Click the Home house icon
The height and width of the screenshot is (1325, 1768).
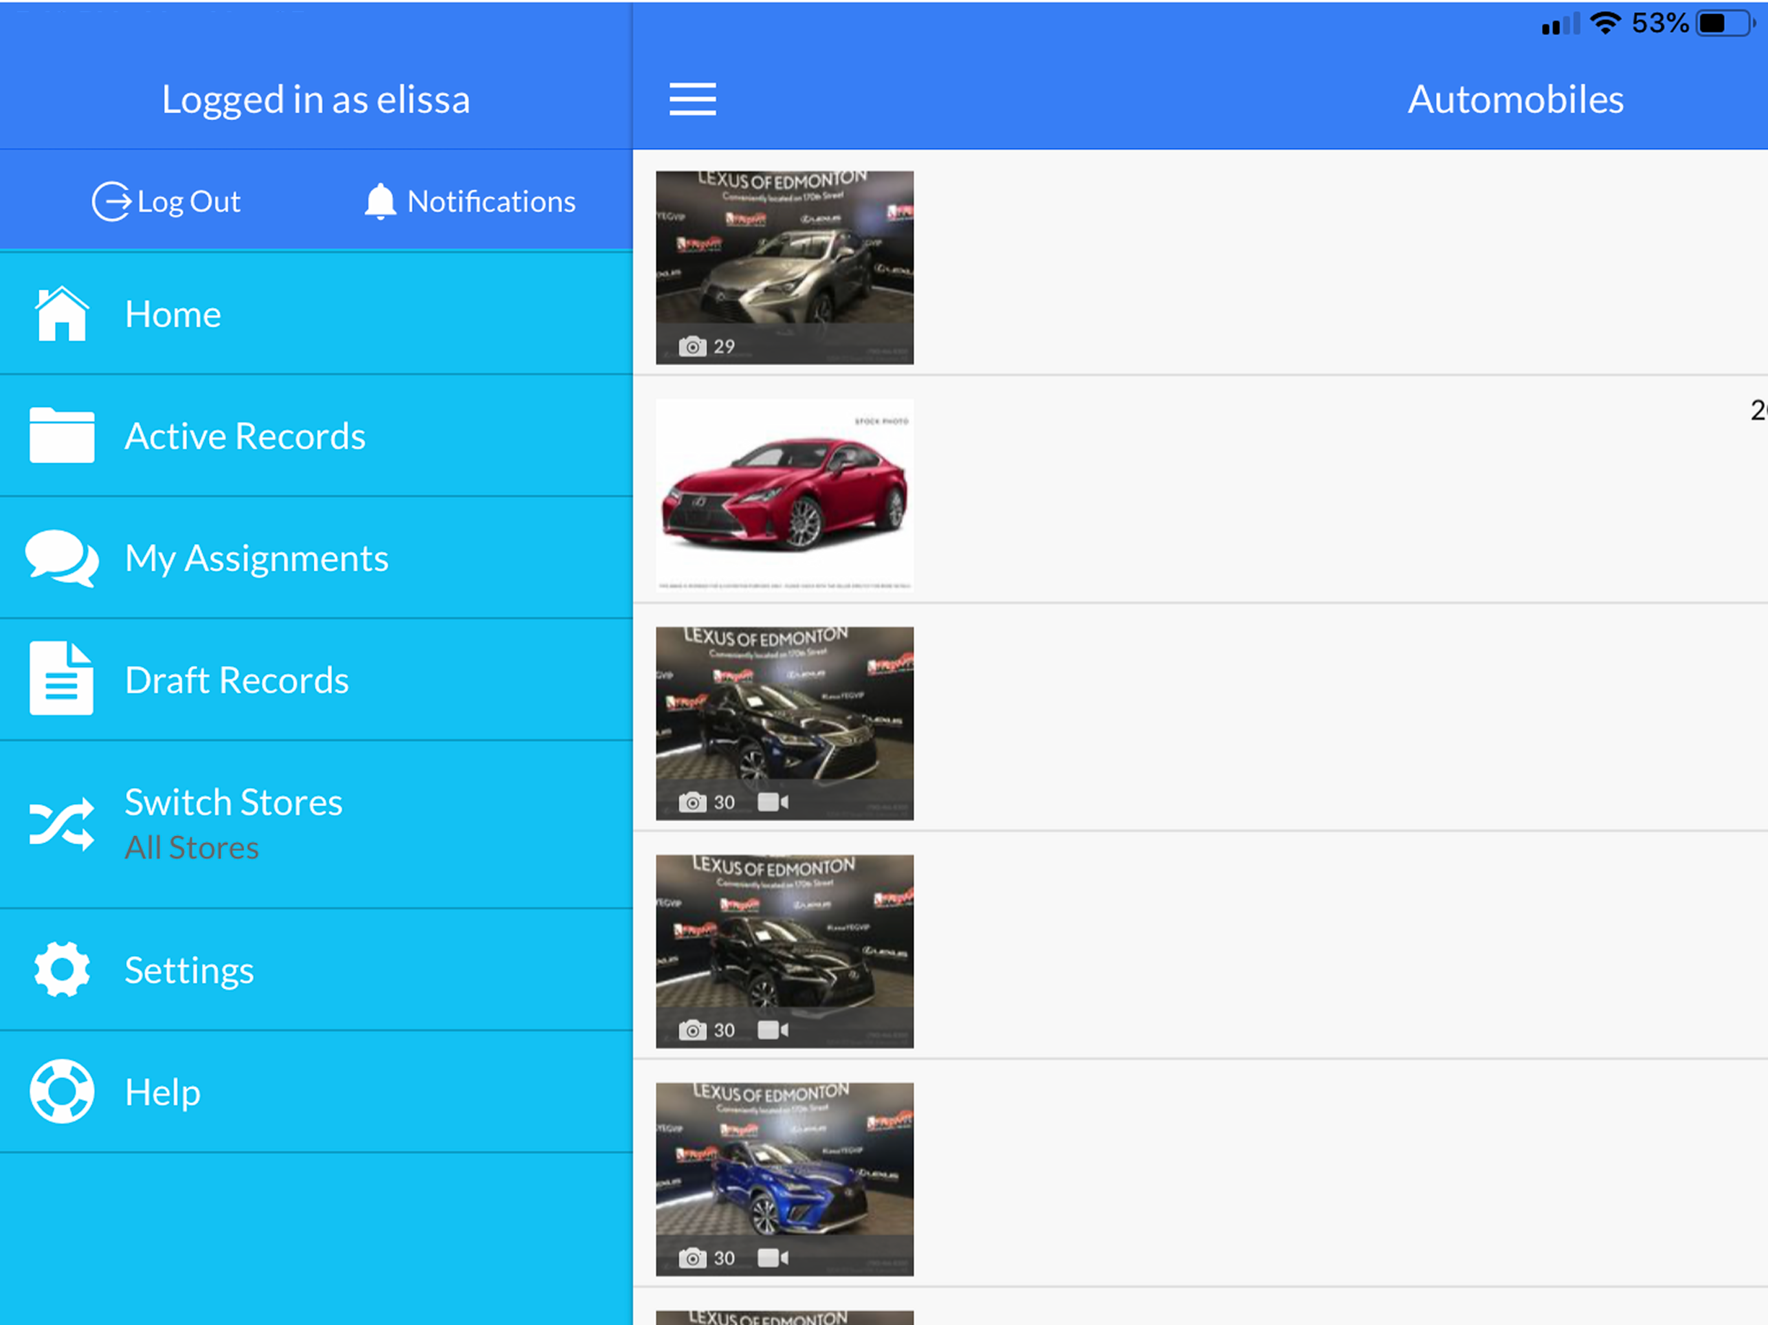(x=61, y=313)
